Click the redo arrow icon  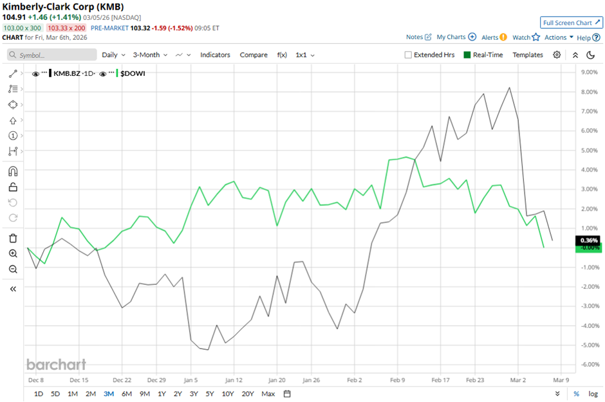(13, 218)
